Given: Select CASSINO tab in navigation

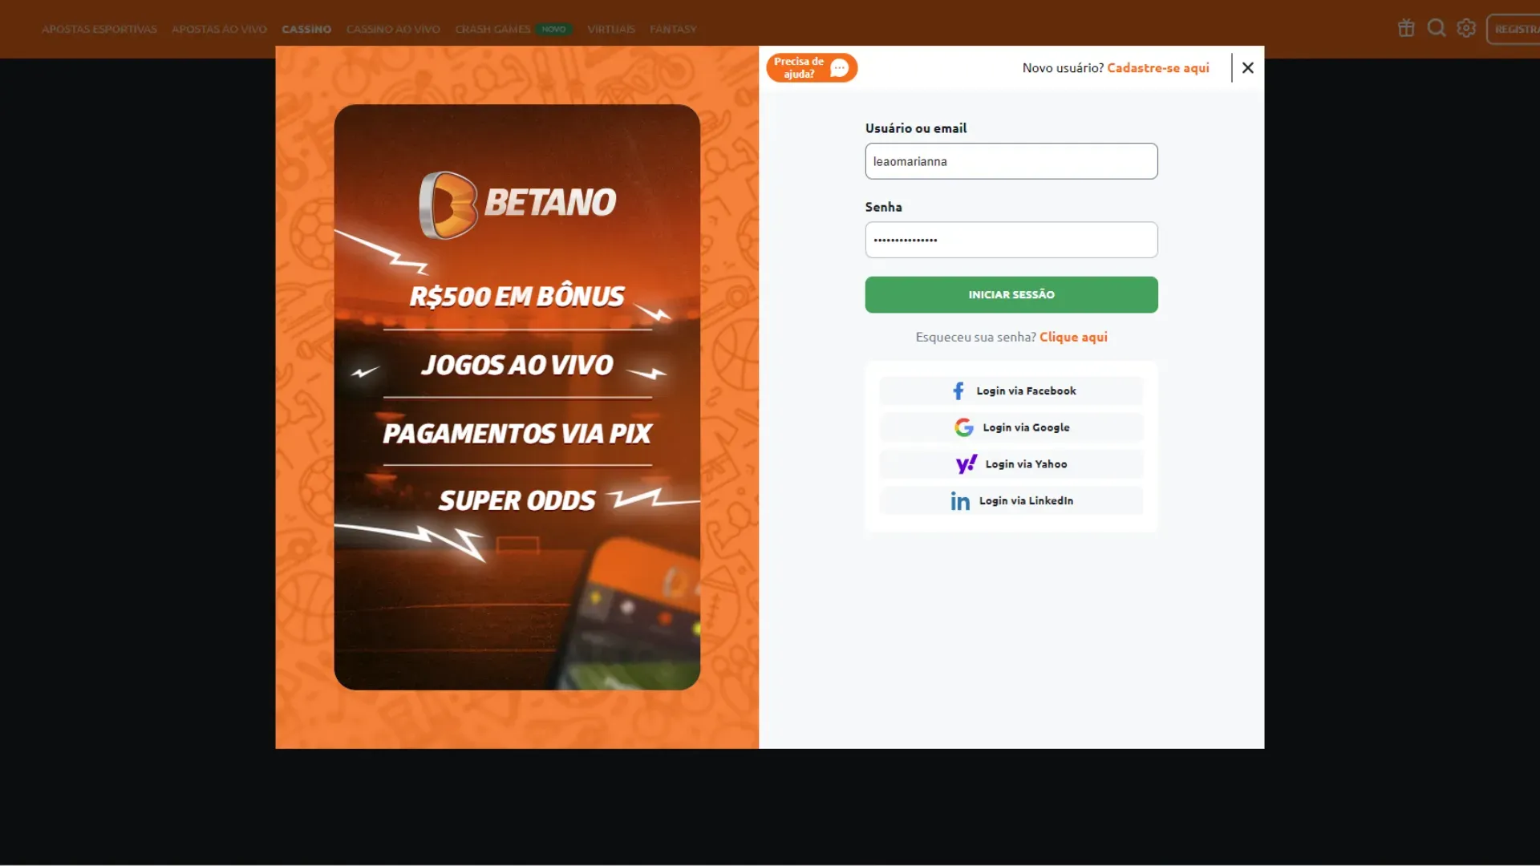Looking at the screenshot, I should (306, 29).
